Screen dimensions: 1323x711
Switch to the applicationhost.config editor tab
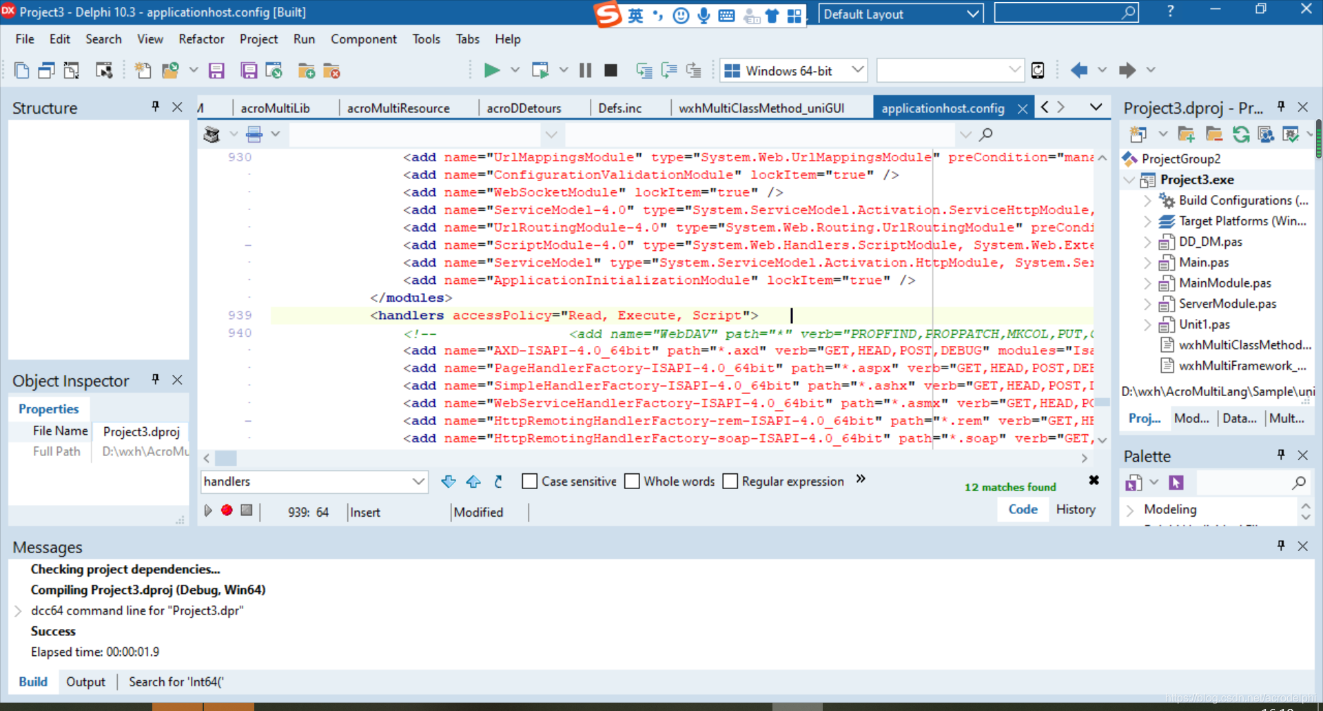tap(943, 107)
